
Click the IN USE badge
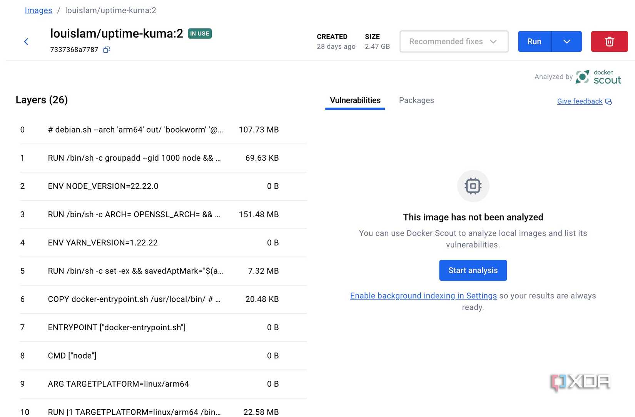coord(199,33)
